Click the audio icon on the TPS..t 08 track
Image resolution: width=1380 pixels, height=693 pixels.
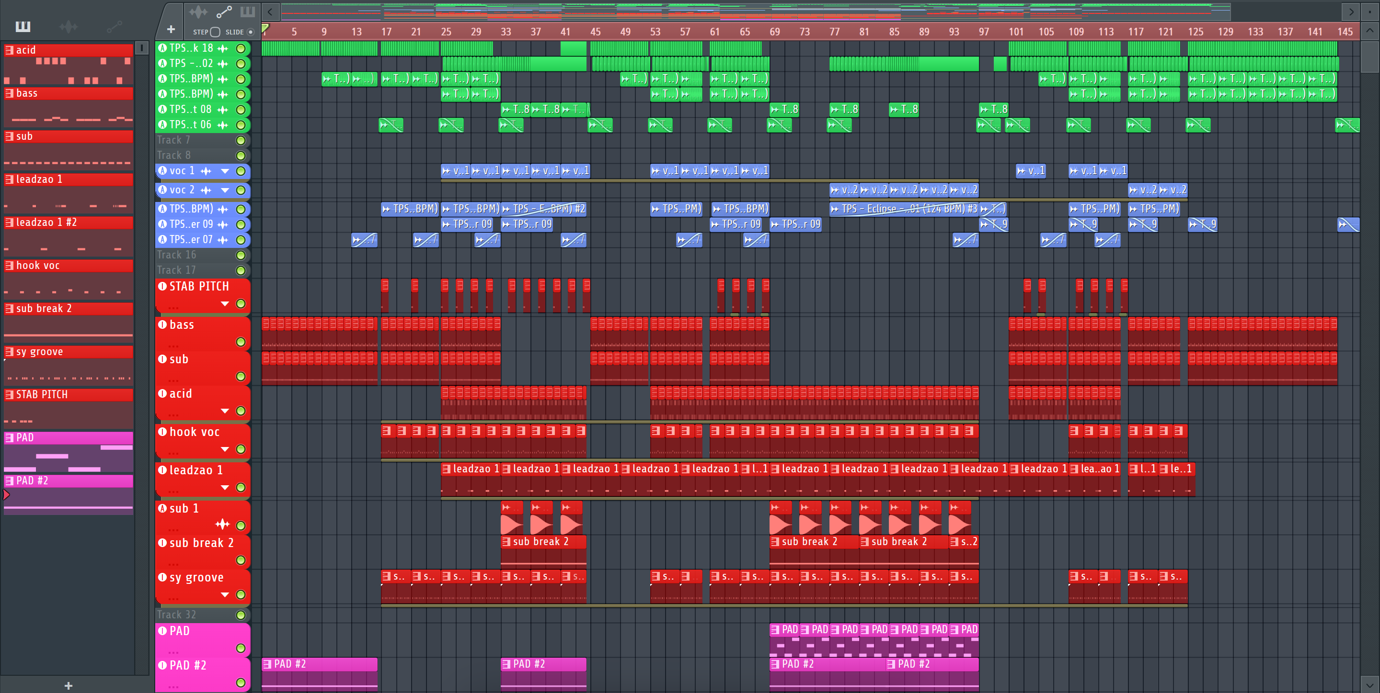pyautogui.click(x=162, y=109)
